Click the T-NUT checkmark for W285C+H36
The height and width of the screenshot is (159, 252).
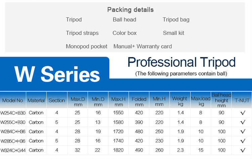[242, 141]
